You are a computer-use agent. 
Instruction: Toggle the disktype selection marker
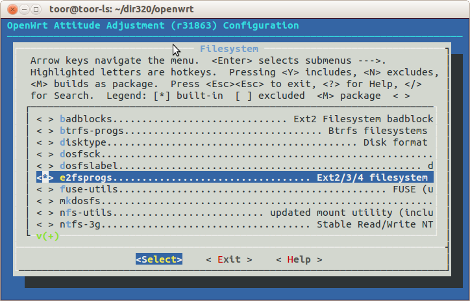click(45, 142)
